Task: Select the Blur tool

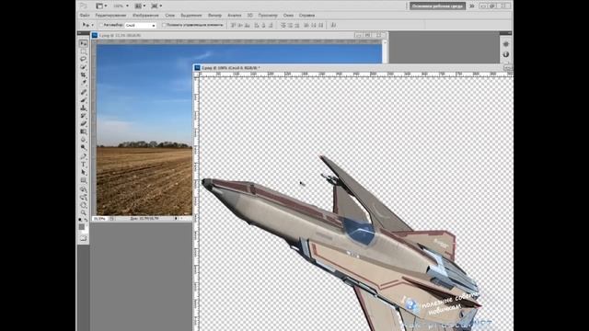Action: [83, 139]
